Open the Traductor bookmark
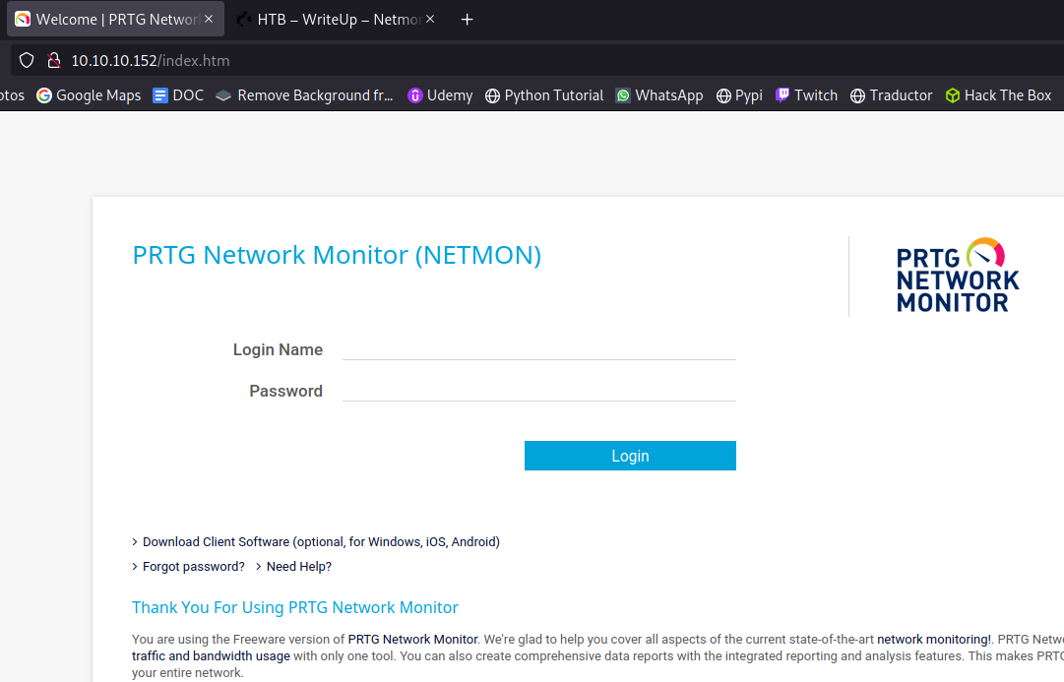Viewport: 1064px width, 682px height. [x=892, y=95]
